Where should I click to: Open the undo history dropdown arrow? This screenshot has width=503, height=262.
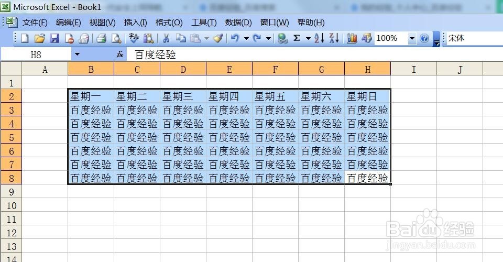246,38
